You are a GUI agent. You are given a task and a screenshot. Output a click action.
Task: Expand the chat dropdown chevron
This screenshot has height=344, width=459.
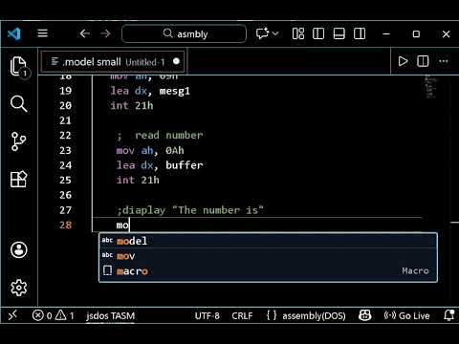tap(275, 33)
